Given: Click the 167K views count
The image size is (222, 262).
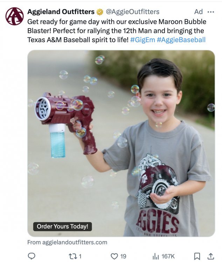Looking at the screenshot, I should point(168,256).
